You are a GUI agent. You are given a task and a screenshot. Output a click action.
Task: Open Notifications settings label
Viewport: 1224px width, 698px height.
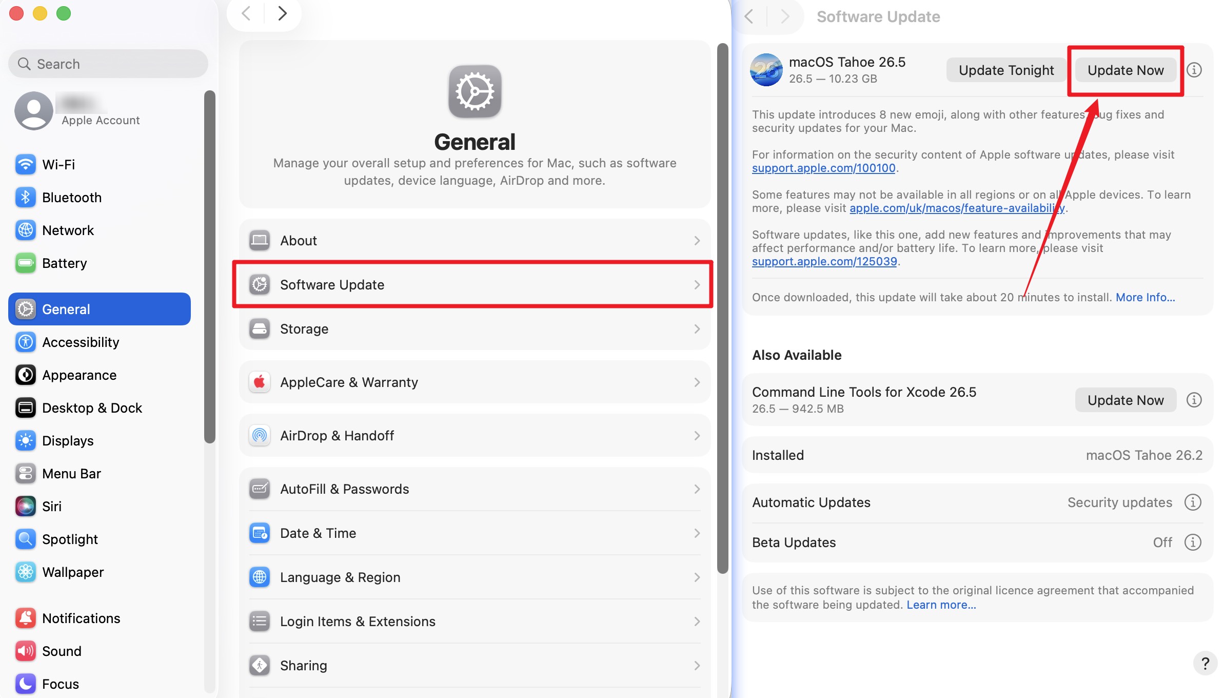[81, 618]
